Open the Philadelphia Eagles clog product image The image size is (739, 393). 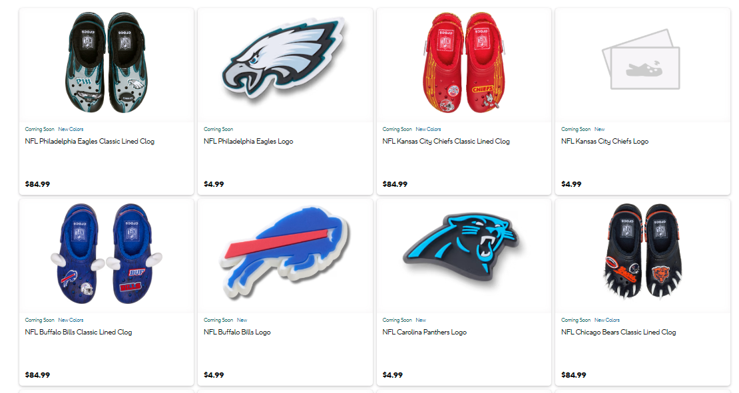[x=107, y=63]
